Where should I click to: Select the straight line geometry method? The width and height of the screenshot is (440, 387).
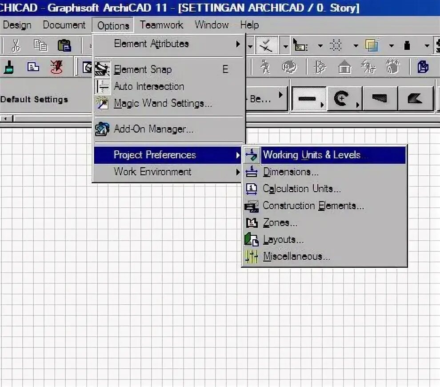click(309, 99)
